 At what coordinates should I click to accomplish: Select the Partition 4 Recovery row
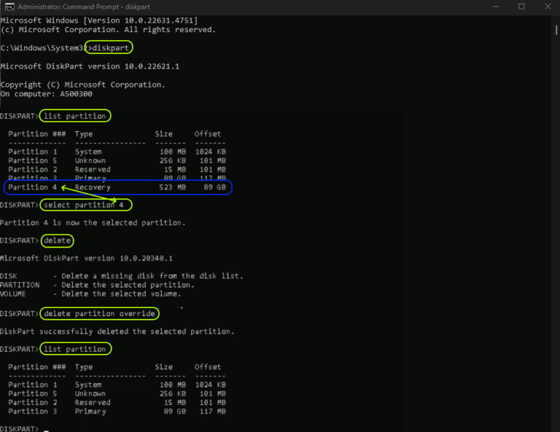(x=117, y=187)
